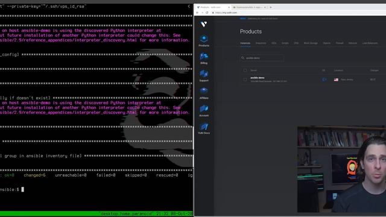The width and height of the screenshot is (386, 217).
Task: Switch to the Instances tab
Action: click(245, 43)
